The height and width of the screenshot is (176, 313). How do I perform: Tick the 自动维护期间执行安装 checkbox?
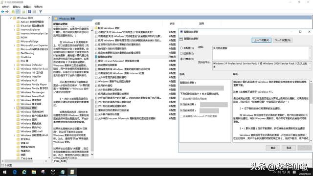(x=181, y=99)
